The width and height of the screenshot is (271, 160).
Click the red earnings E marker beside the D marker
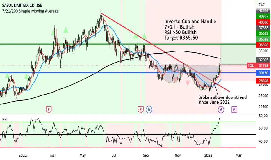point(141,110)
